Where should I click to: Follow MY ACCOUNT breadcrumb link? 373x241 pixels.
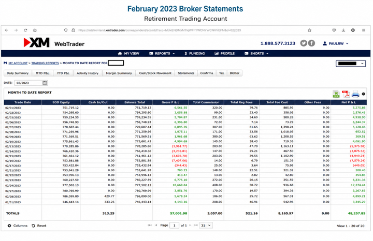(18, 63)
